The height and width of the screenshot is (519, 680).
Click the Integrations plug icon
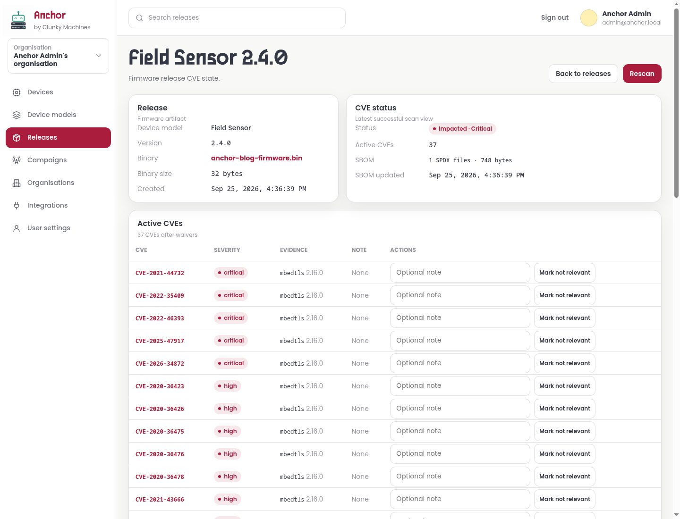pyautogui.click(x=17, y=206)
